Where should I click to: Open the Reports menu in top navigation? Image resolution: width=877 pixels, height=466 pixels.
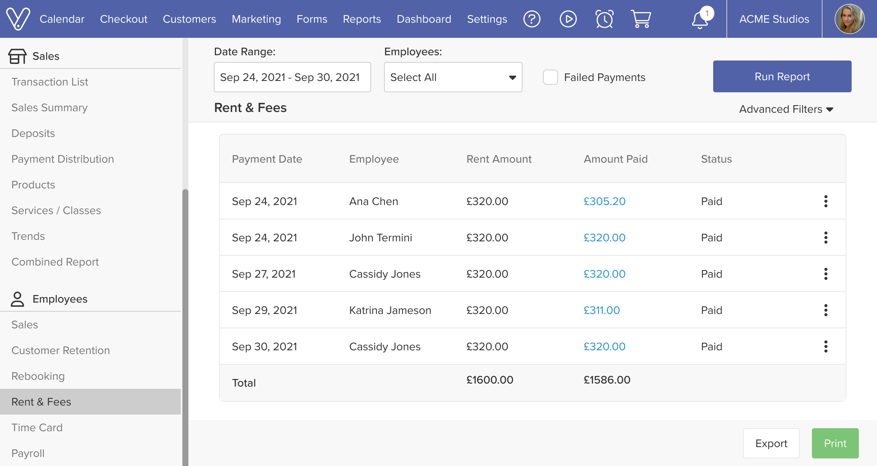[362, 19]
